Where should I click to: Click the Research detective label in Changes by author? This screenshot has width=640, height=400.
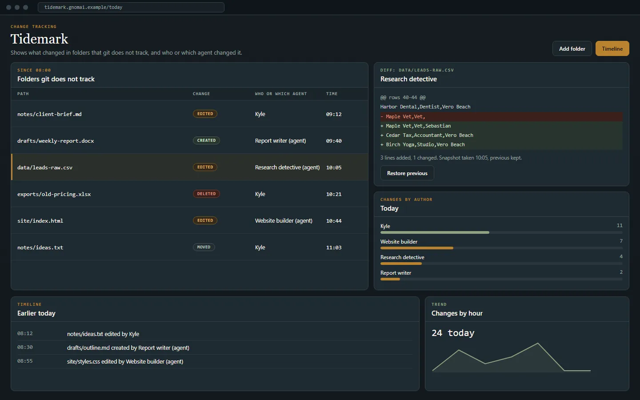(402, 257)
